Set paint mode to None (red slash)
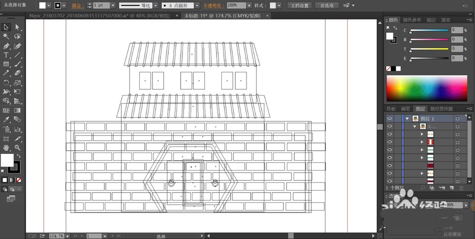475x239 pixels. (x=19, y=180)
